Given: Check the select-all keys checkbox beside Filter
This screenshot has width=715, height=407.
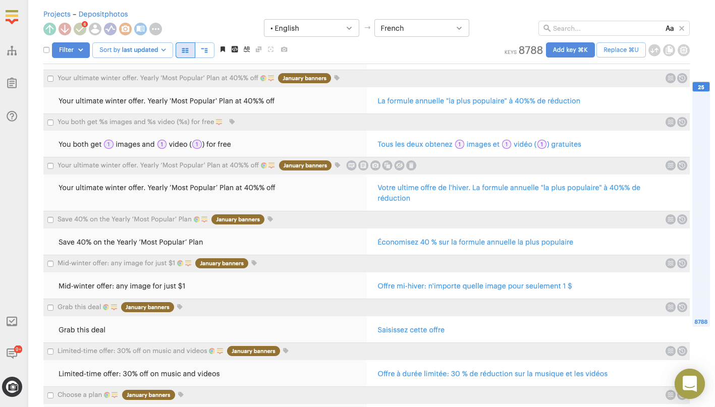Looking at the screenshot, I should pos(46,50).
